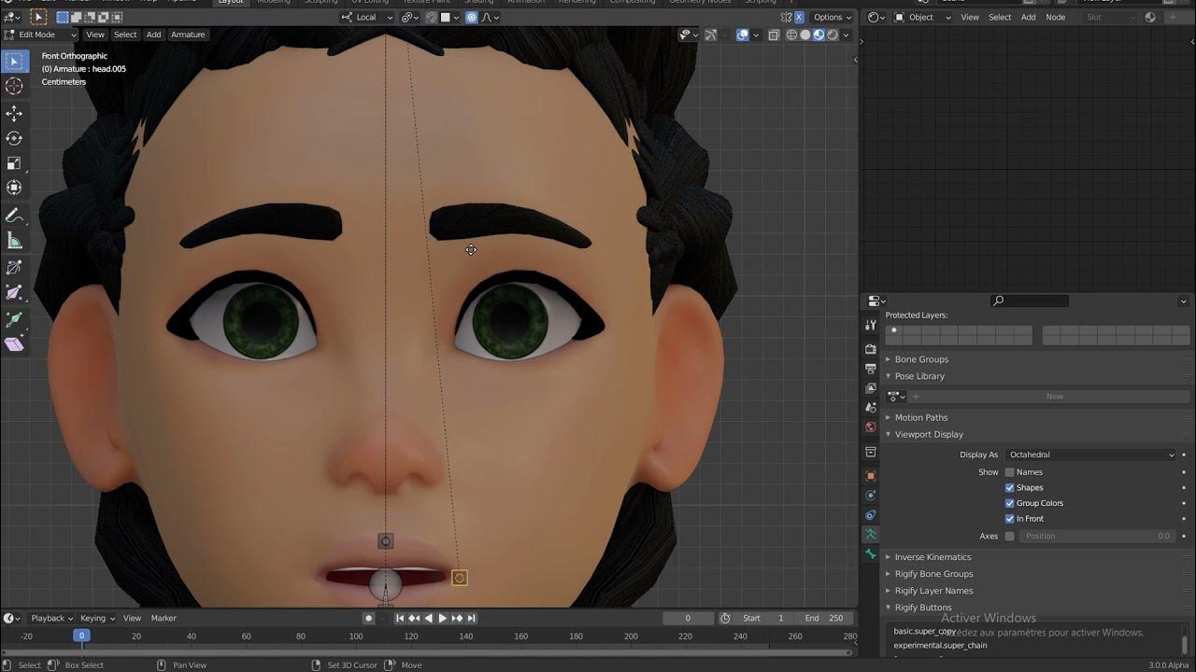Open the Tool properties tab
Viewport: 1196px width, 672px height.
pos(871,325)
